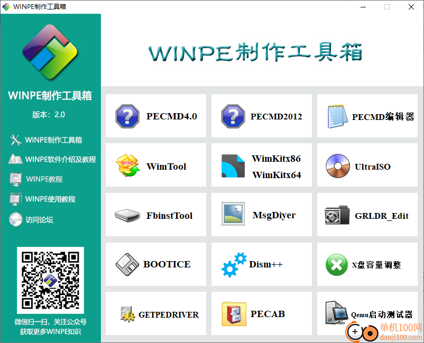Launch GETPEDRIVER label
Image resolution: width=424 pixels, height=343 pixels.
pos(169,314)
